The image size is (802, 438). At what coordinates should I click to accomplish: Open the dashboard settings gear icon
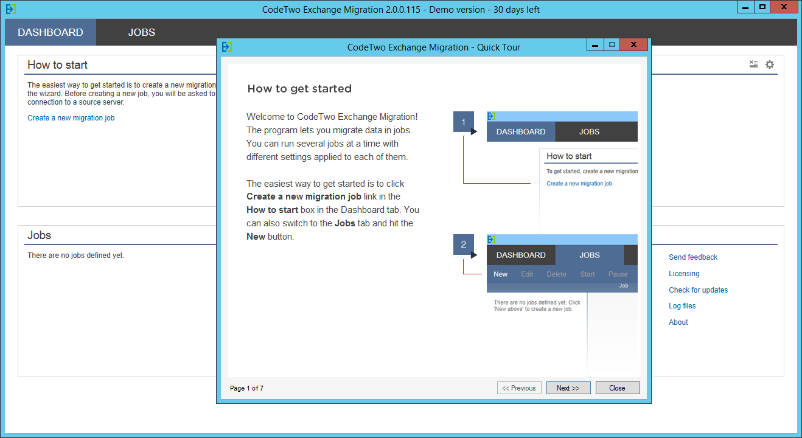point(770,64)
